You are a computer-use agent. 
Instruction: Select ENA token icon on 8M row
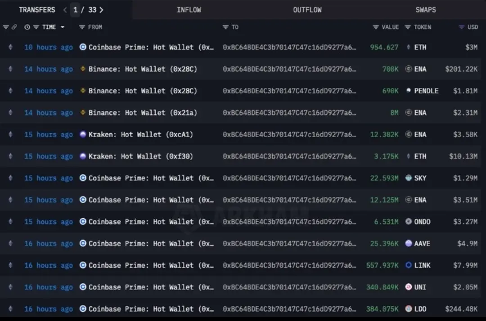click(409, 113)
